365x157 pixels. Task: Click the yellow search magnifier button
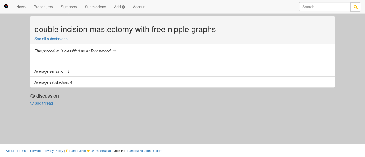tap(356, 7)
